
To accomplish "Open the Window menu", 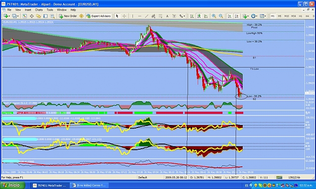I will (62, 10).
